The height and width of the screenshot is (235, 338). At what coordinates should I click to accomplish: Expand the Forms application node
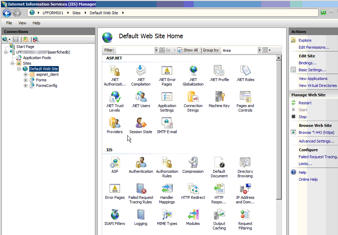click(25, 80)
